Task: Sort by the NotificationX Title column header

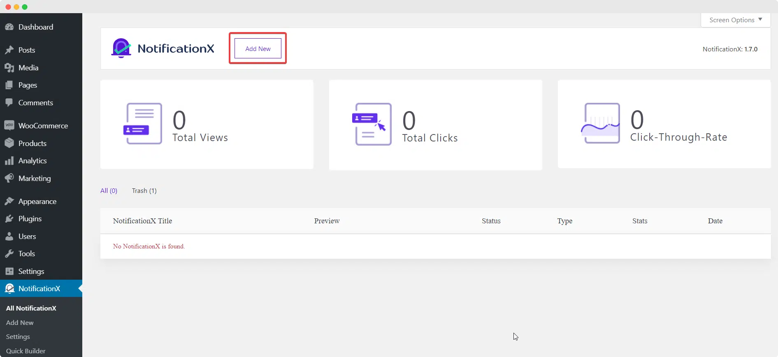Action: click(142, 221)
